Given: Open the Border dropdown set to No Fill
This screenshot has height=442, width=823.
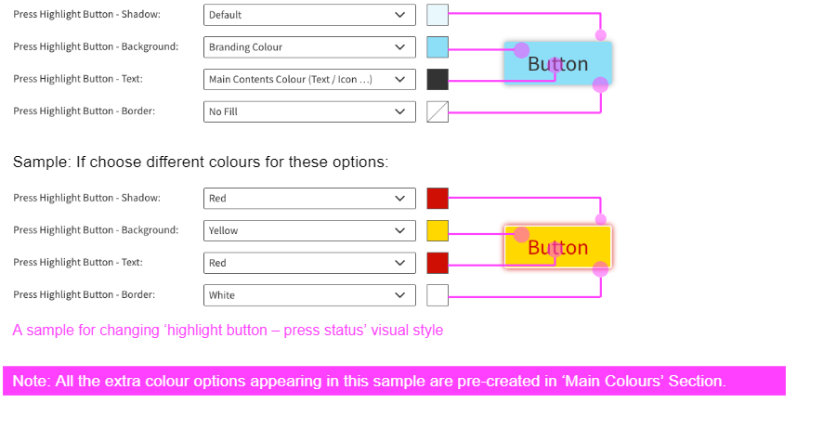Looking at the screenshot, I should click(309, 112).
